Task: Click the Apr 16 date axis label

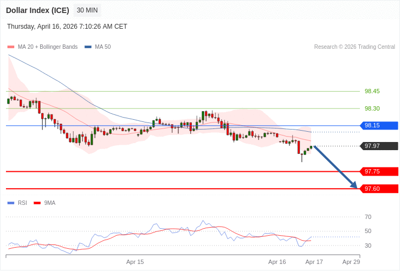Action: pyautogui.click(x=277, y=262)
